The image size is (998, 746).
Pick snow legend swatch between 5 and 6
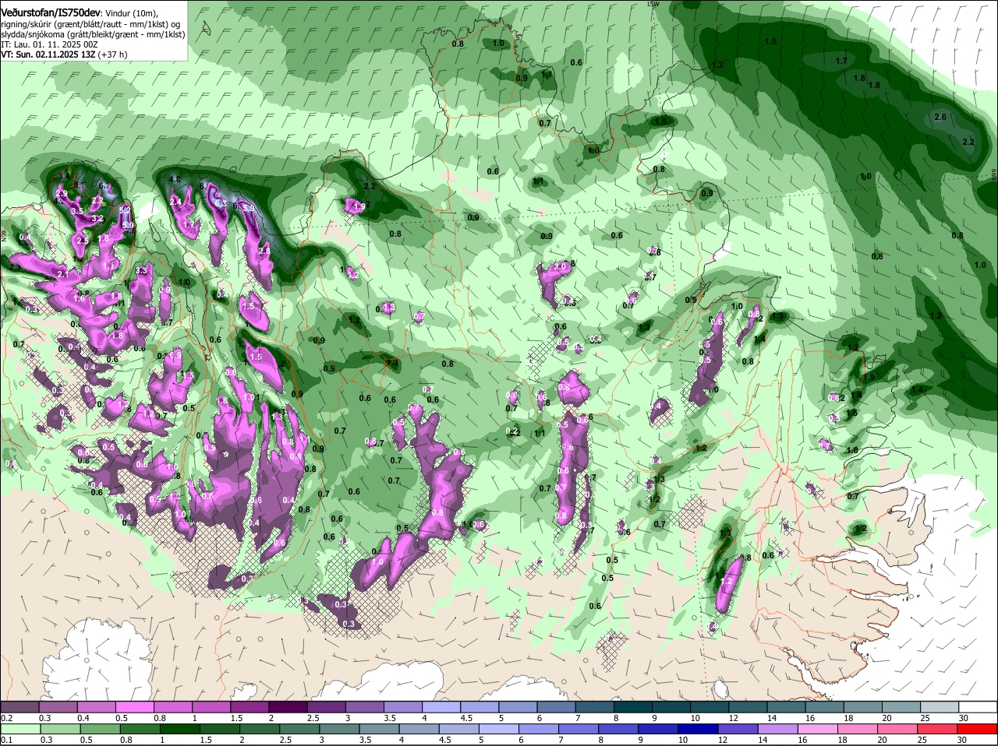pos(516,706)
